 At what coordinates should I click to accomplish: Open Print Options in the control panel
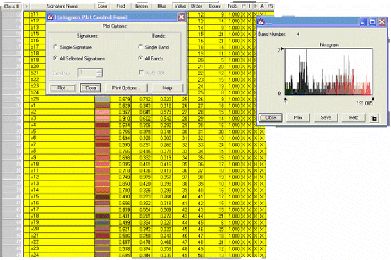coord(126,87)
